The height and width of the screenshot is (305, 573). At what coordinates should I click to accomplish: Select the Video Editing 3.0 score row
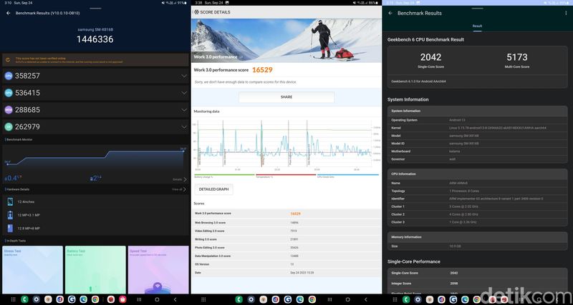click(286, 231)
